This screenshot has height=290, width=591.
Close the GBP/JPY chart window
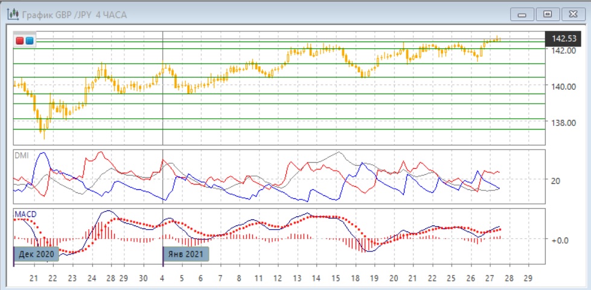572,14
